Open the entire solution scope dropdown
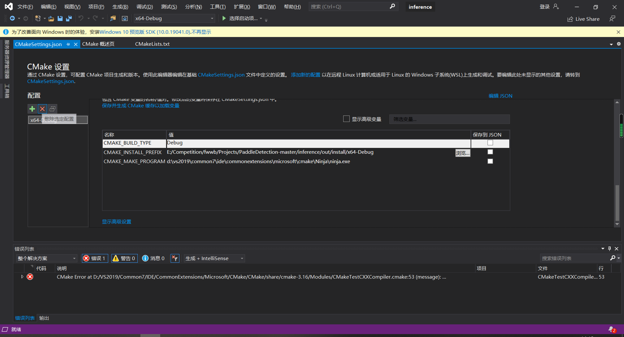The width and height of the screenshot is (624, 337). click(46, 258)
